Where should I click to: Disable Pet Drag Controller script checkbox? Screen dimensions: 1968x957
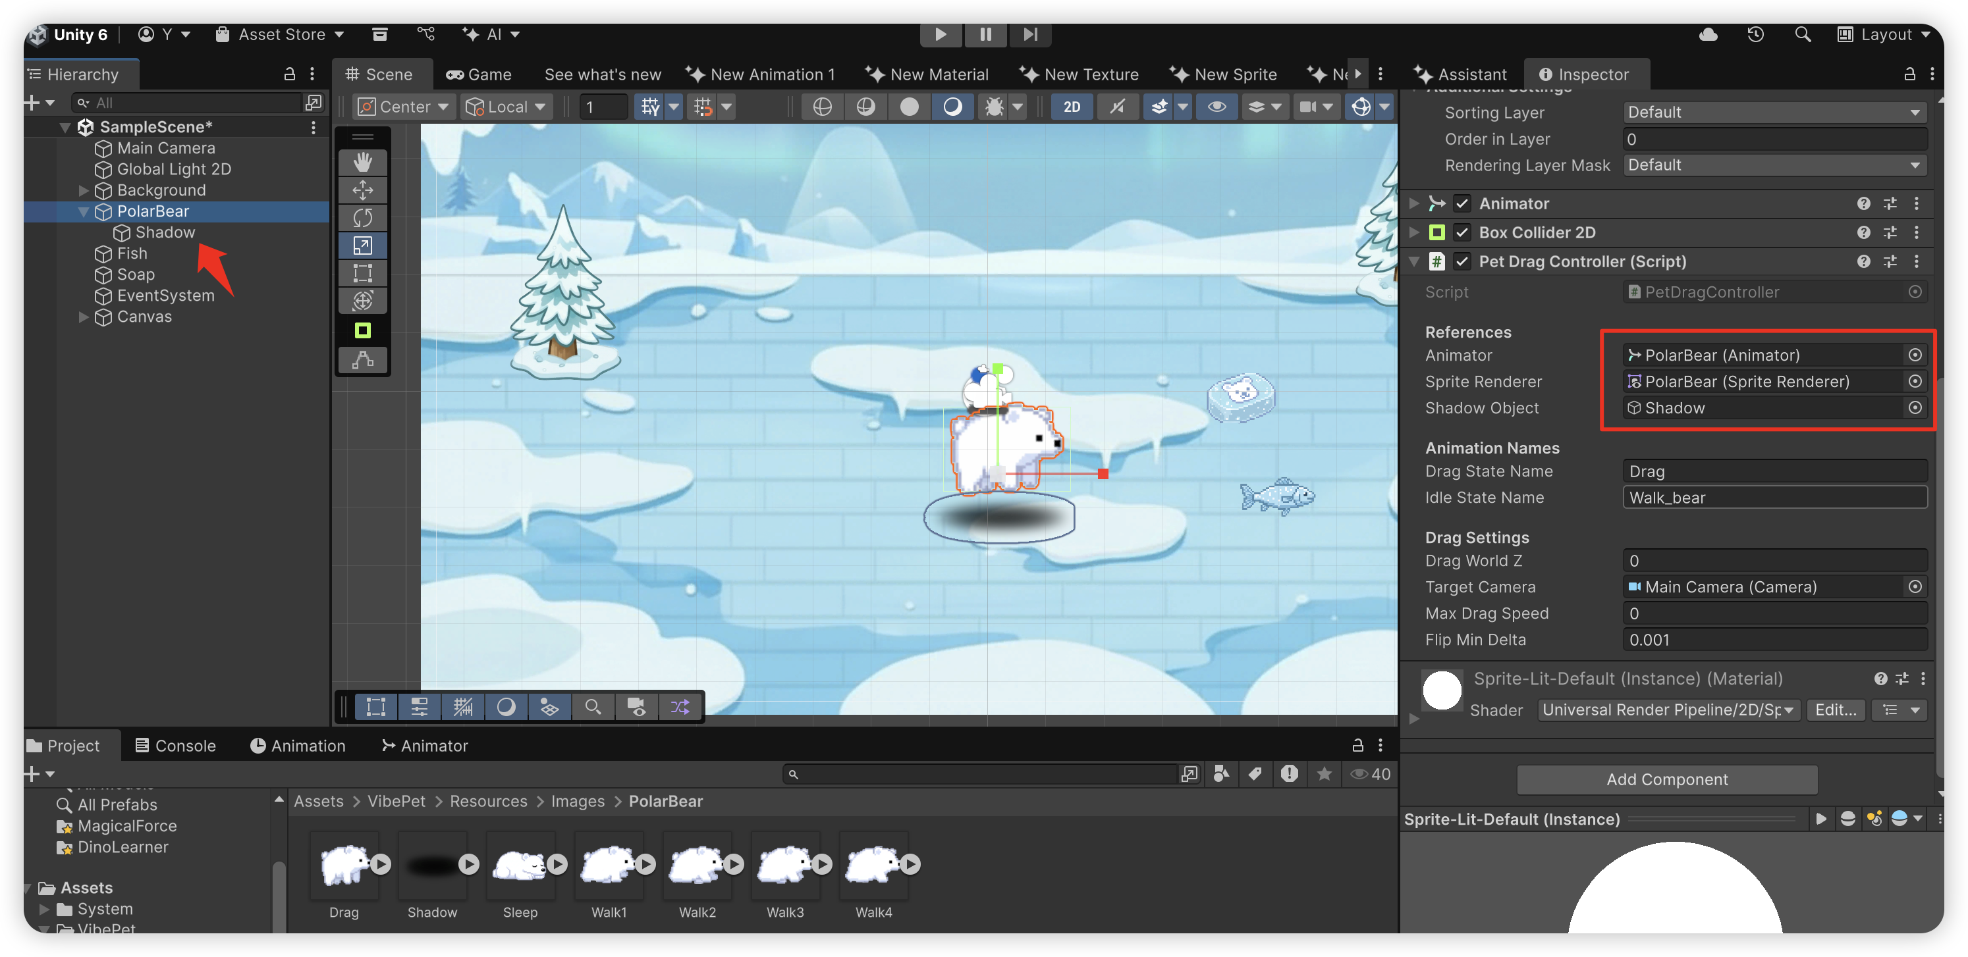(1462, 262)
